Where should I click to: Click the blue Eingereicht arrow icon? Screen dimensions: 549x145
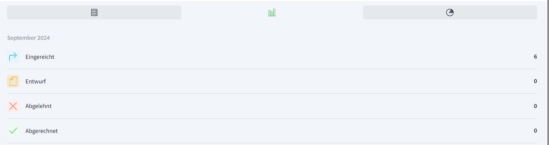point(13,56)
